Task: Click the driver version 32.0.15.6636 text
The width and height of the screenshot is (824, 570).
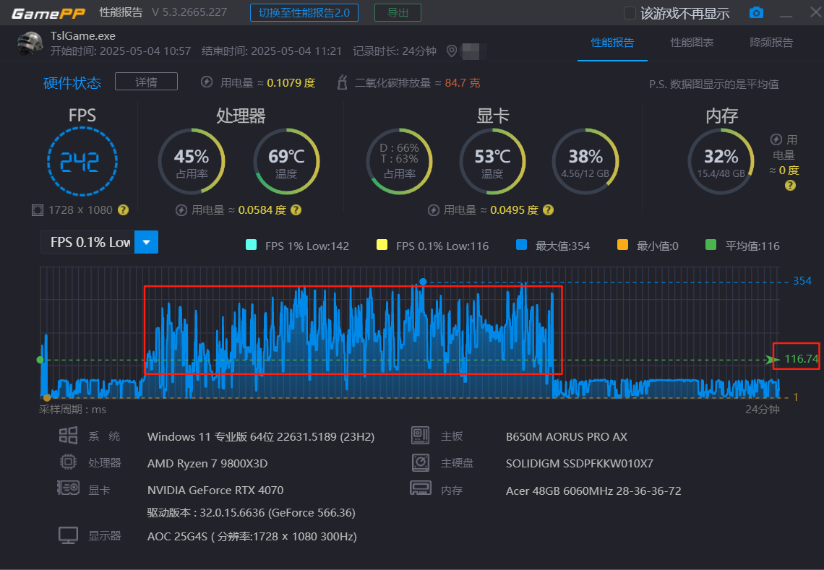Action: point(252,513)
